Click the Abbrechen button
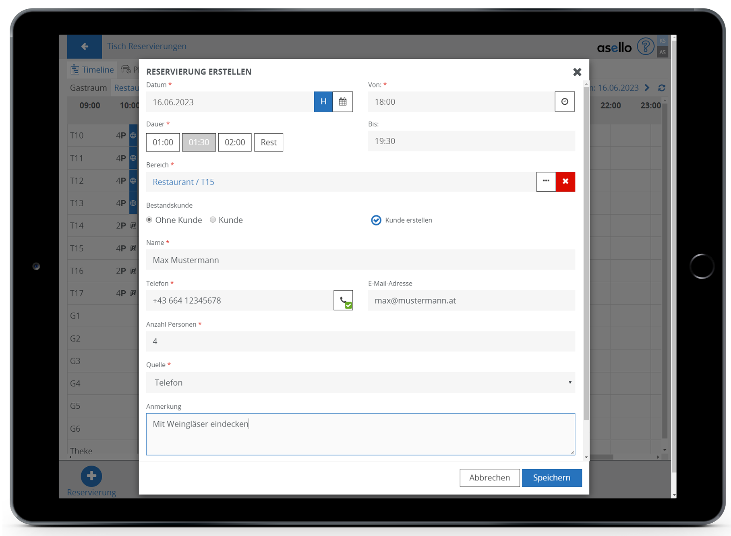 pos(489,478)
